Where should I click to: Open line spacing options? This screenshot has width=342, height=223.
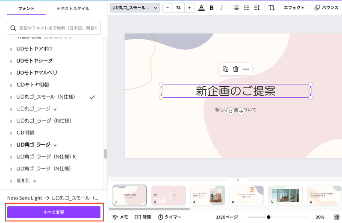click(257, 8)
